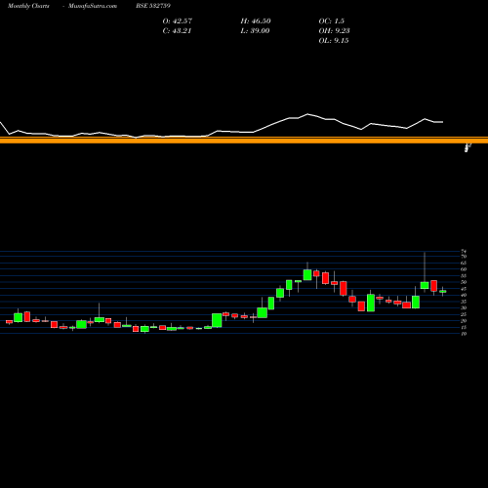Click the price axis label '60'
Screen dimensions: 488x488
click(x=464, y=269)
